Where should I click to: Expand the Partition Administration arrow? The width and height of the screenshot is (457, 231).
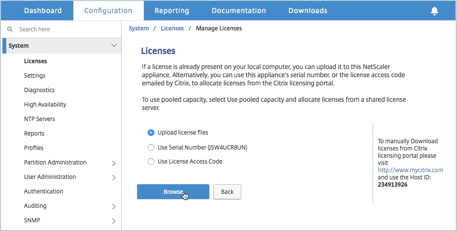(114, 163)
